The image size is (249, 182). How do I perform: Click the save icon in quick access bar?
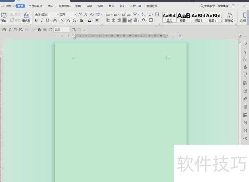(4, 30)
